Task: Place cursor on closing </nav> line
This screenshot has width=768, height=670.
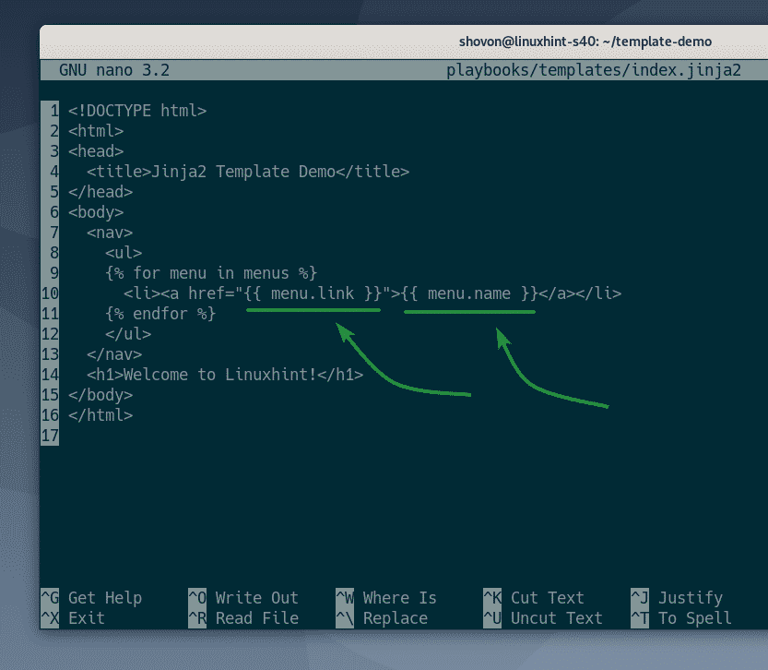Action: pyautogui.click(x=114, y=354)
